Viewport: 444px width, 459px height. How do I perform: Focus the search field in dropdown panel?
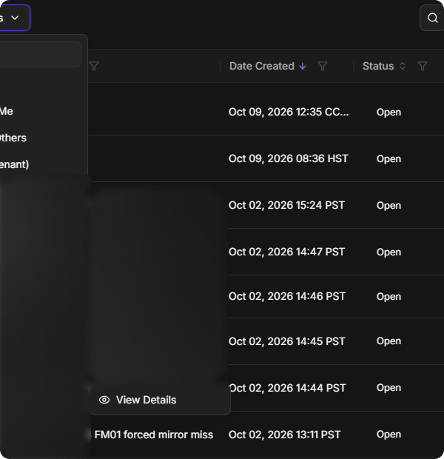coord(41,54)
